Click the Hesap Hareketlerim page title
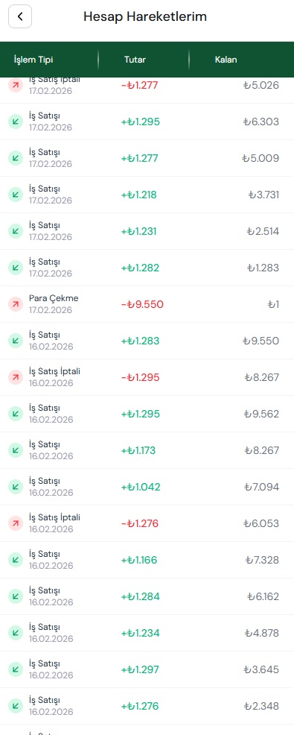Screen dimensions: 294x735 click(145, 17)
